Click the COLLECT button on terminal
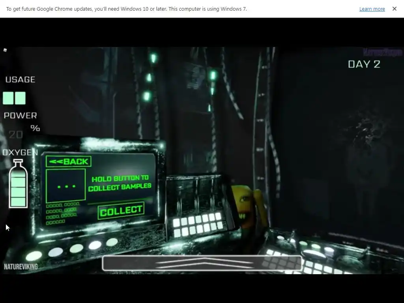 (x=121, y=211)
